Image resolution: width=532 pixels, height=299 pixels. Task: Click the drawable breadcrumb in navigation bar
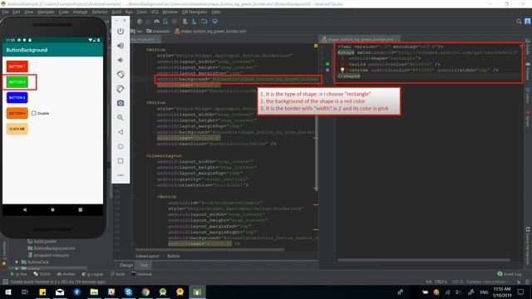coord(158,32)
